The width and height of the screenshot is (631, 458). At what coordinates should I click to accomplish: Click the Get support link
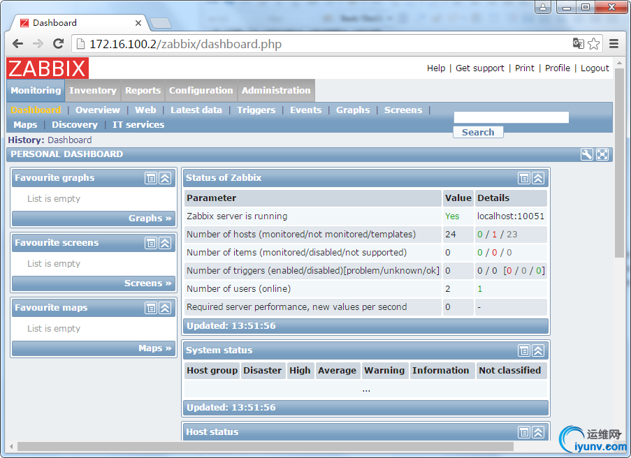pyautogui.click(x=479, y=68)
